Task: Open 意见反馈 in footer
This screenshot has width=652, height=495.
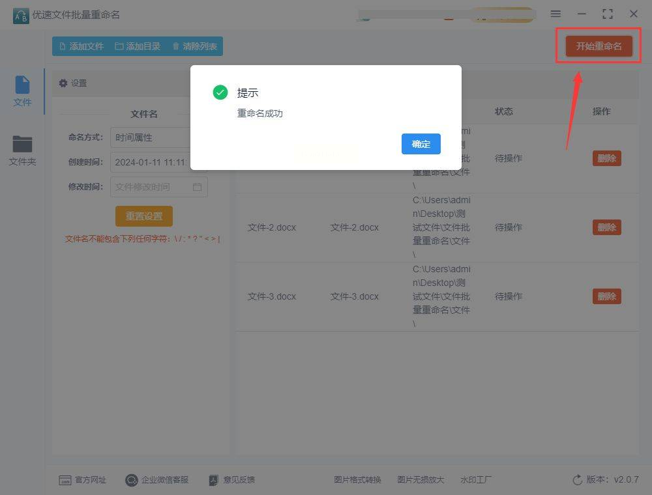Action: pyautogui.click(x=231, y=480)
